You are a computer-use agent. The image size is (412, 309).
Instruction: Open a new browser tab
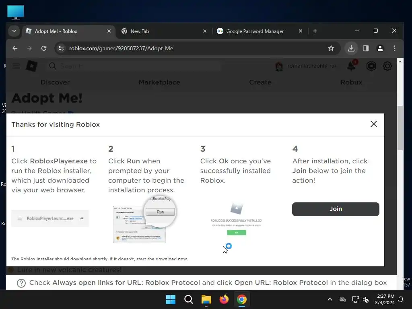[x=315, y=31]
